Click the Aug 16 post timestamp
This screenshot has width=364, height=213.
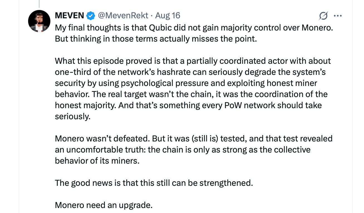tap(168, 16)
